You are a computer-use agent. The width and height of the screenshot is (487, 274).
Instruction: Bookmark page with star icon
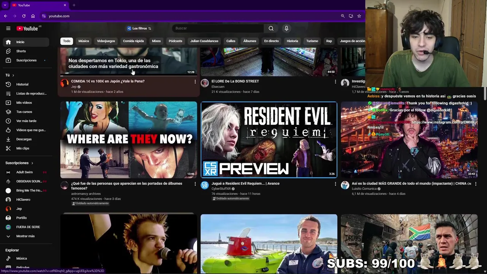[x=359, y=16]
